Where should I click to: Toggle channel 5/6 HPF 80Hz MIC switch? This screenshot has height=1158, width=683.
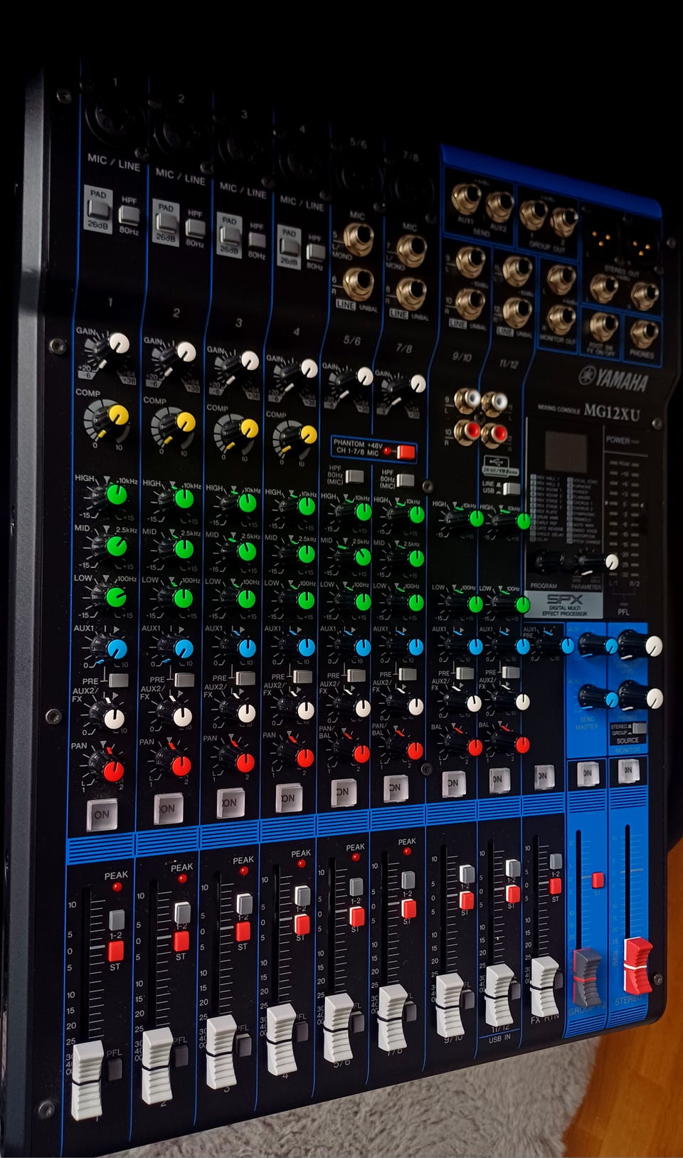[x=354, y=476]
